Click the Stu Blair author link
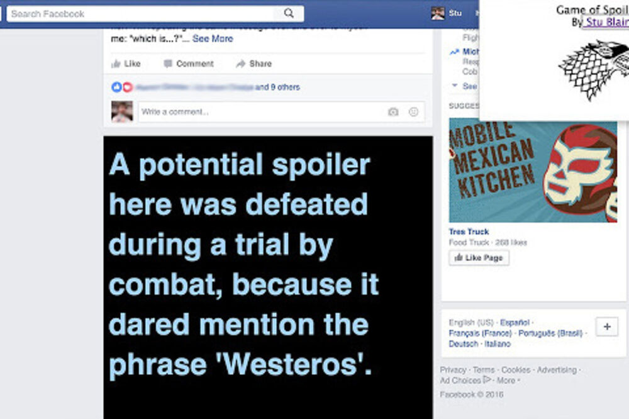The image size is (629, 419). click(606, 22)
